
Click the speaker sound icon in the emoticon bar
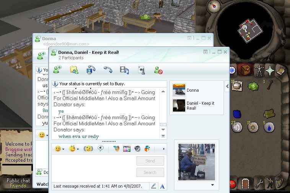[137, 149]
